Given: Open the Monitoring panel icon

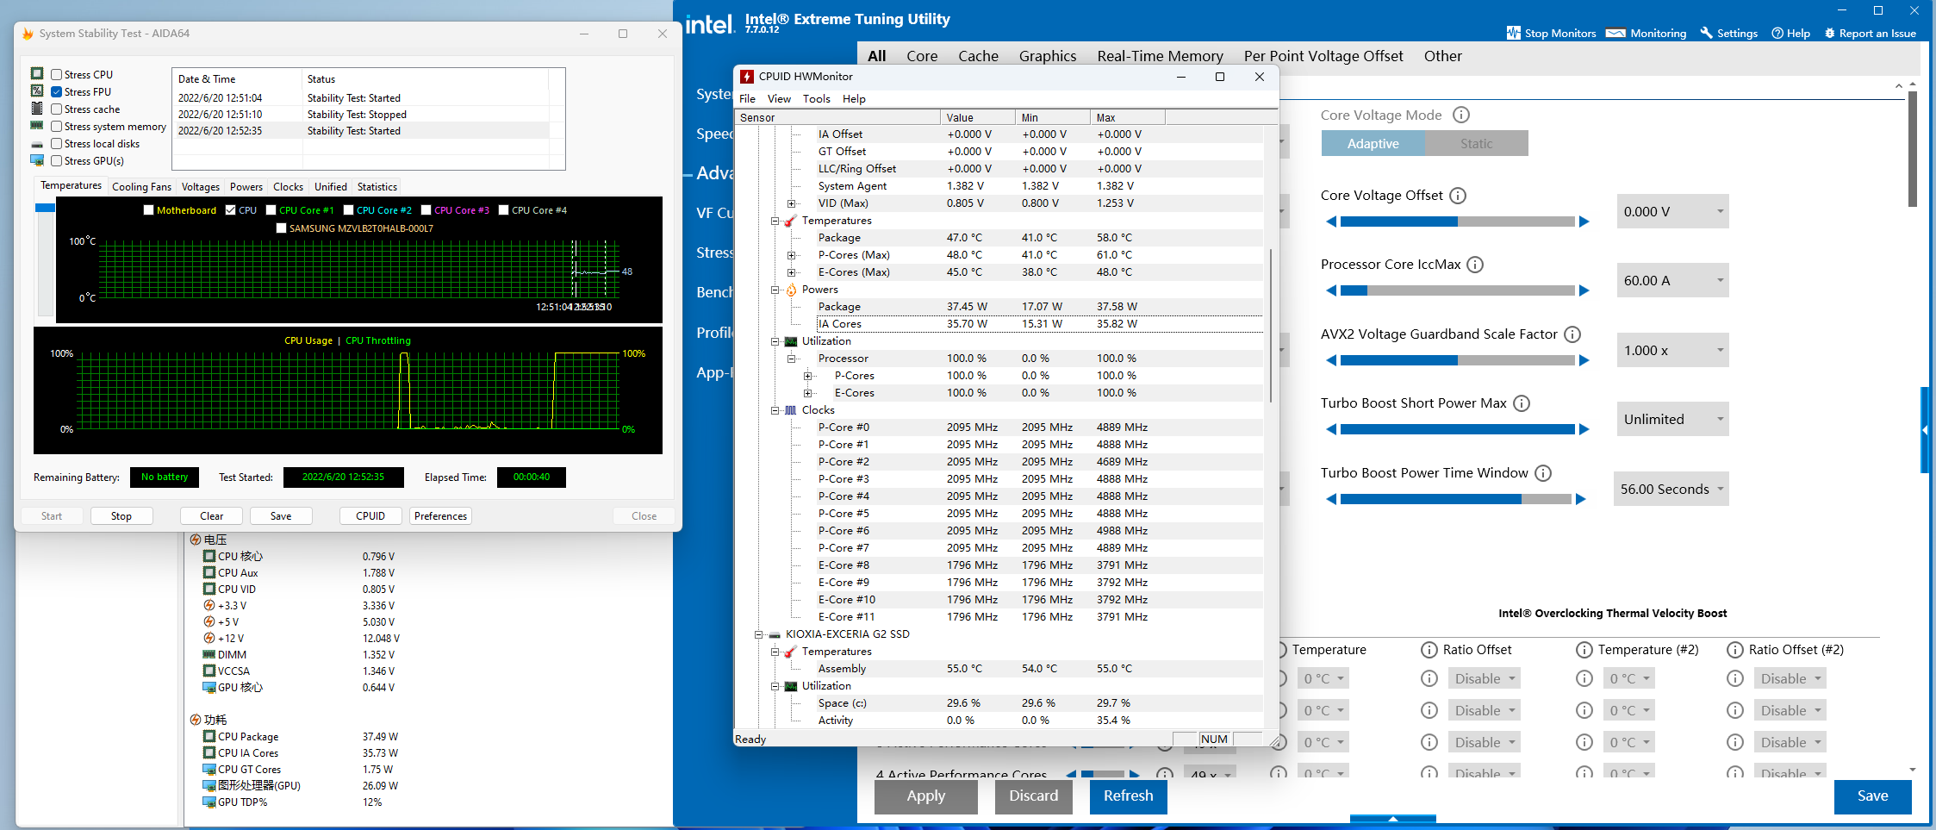Looking at the screenshot, I should [1615, 33].
